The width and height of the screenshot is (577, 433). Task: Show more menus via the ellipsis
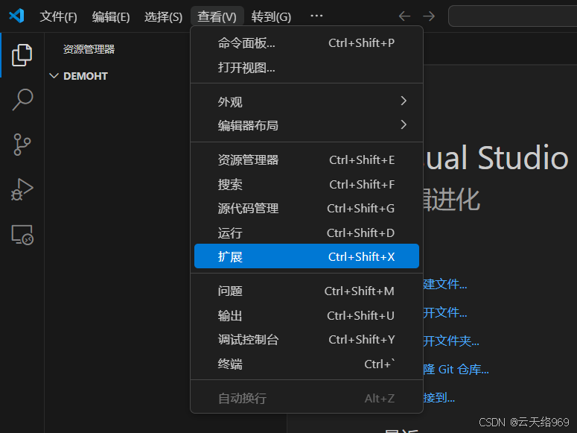316,16
